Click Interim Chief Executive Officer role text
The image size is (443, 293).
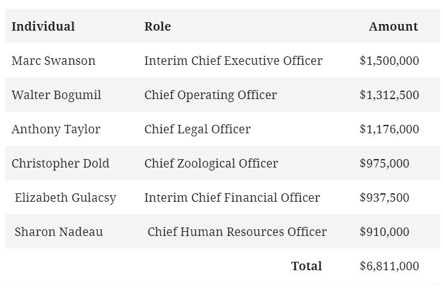[x=233, y=61]
